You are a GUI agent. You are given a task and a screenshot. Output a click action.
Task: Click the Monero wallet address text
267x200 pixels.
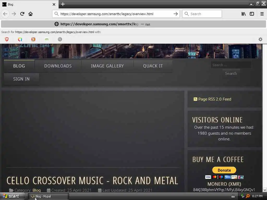(224, 190)
